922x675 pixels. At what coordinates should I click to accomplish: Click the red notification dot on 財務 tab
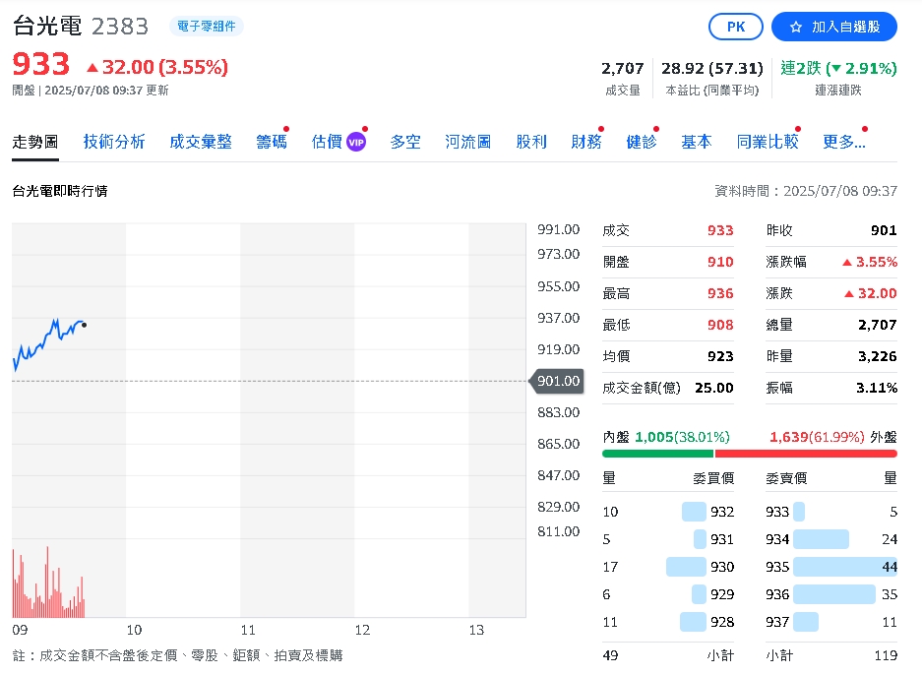click(x=603, y=126)
